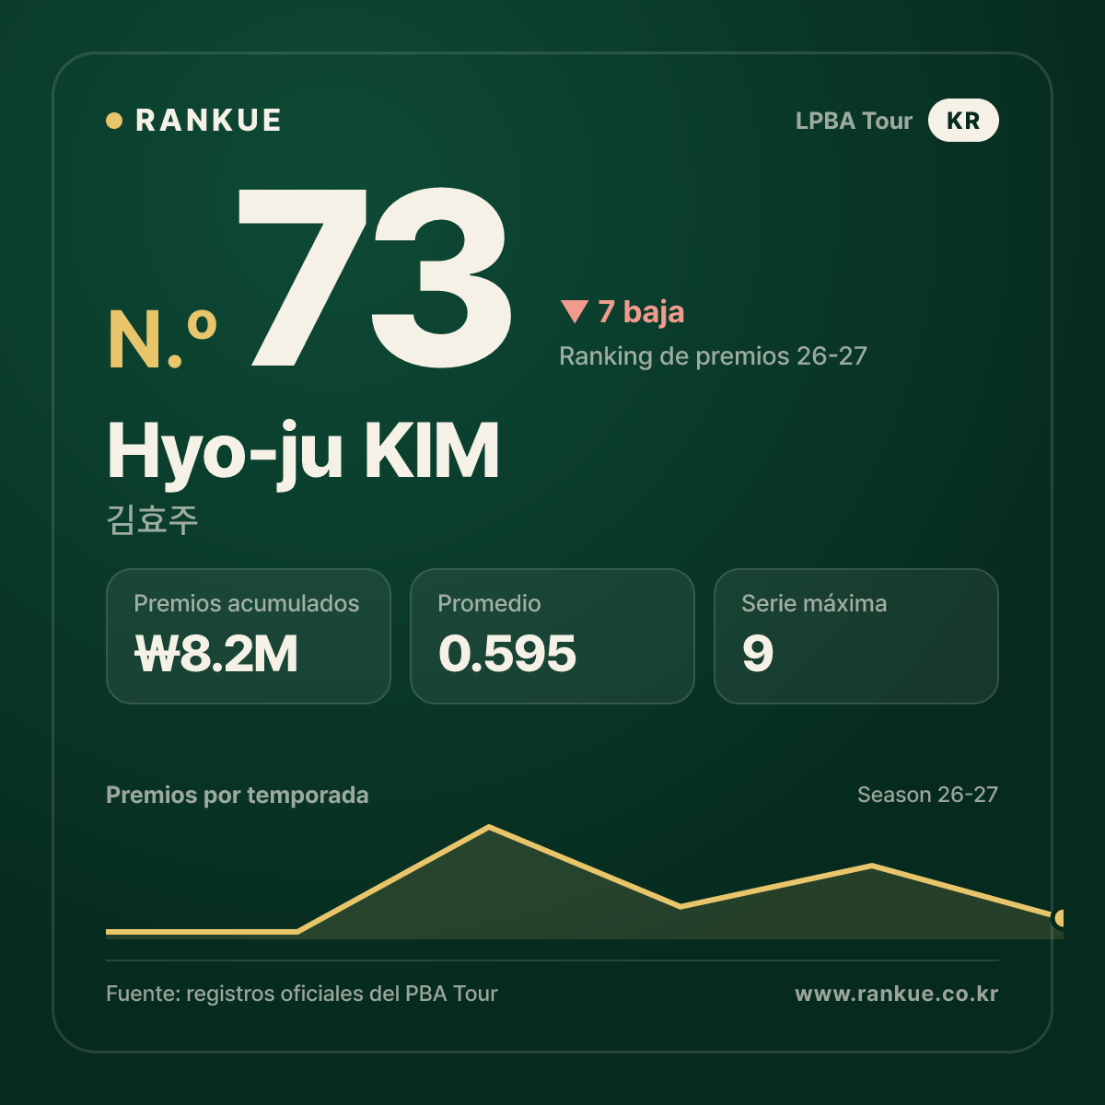Image resolution: width=1105 pixels, height=1105 pixels.
Task: Click the ₩8.2M prize value
Action: coord(216,655)
